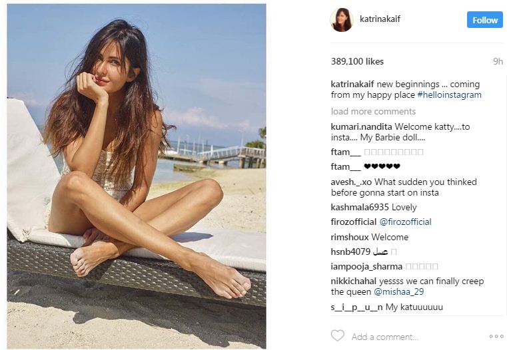
Task: Open katrinakaif username in the header
Action: [380, 19]
